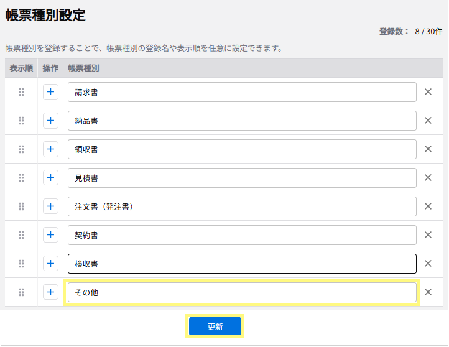This screenshot has width=449, height=347.
Task: Delete the 検収書 entry
Action: coord(428,264)
